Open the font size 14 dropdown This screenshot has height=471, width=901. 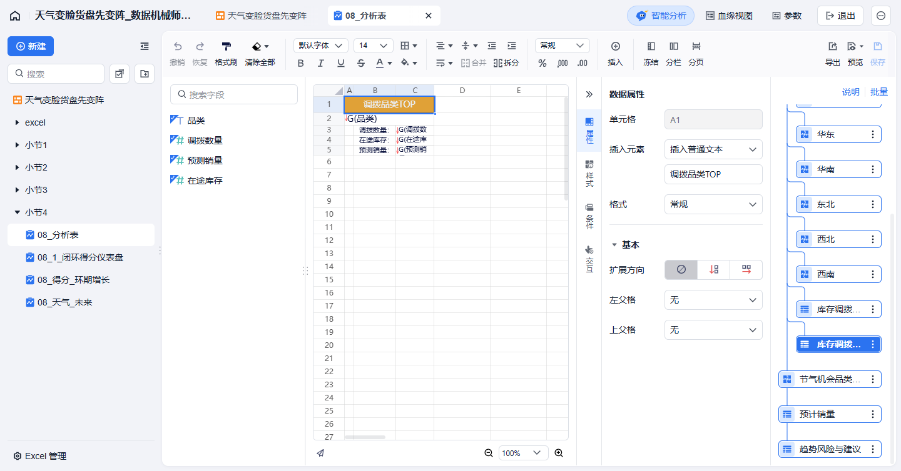click(x=374, y=46)
